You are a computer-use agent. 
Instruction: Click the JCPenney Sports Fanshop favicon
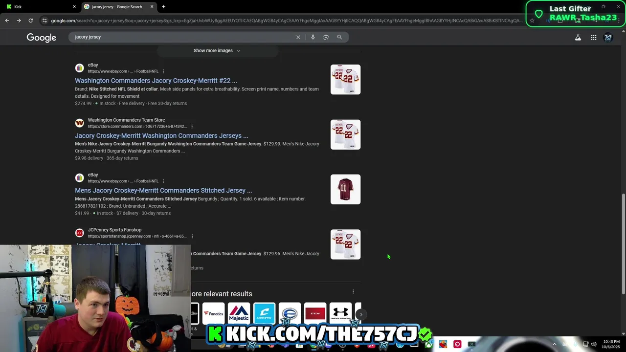[79, 233]
